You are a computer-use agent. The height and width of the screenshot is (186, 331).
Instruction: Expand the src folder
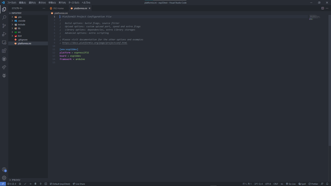click(x=12, y=32)
